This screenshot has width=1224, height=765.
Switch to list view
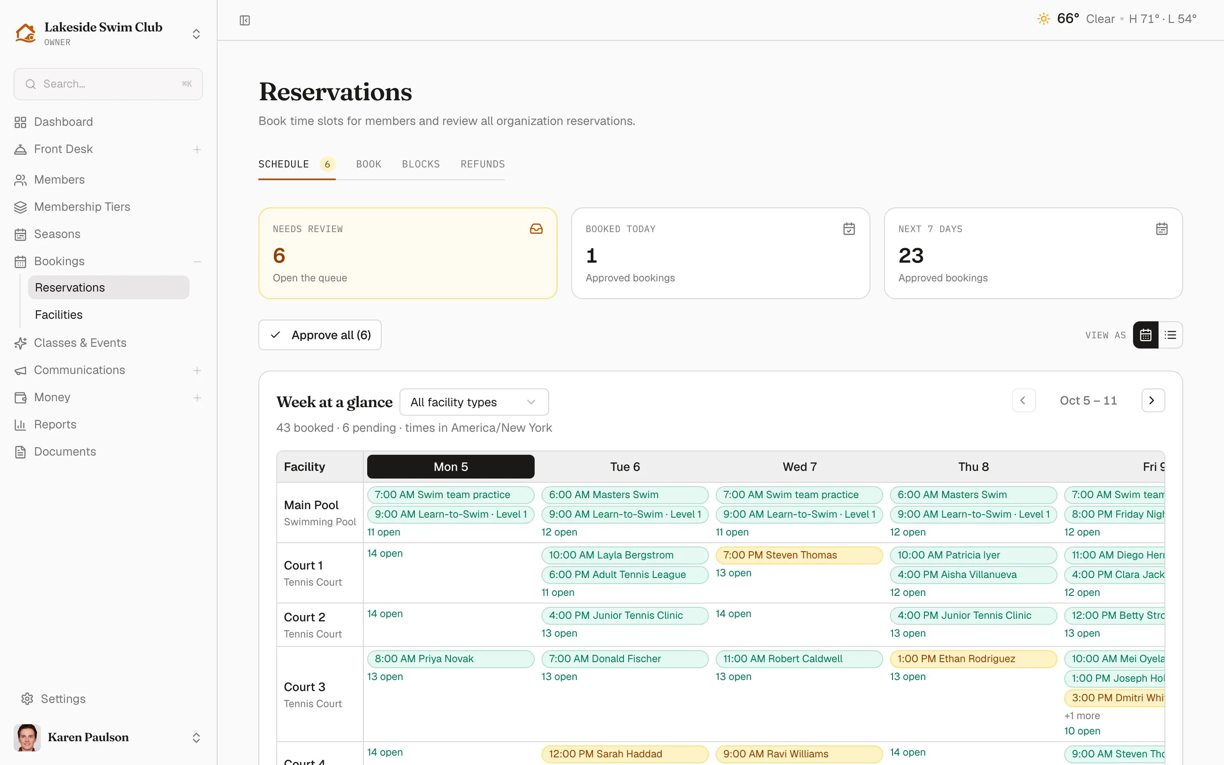point(1170,335)
